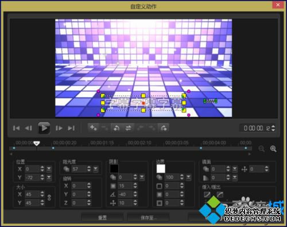Click the swap arrows icon in toolbar
The image size is (287, 227).
tap(128, 128)
